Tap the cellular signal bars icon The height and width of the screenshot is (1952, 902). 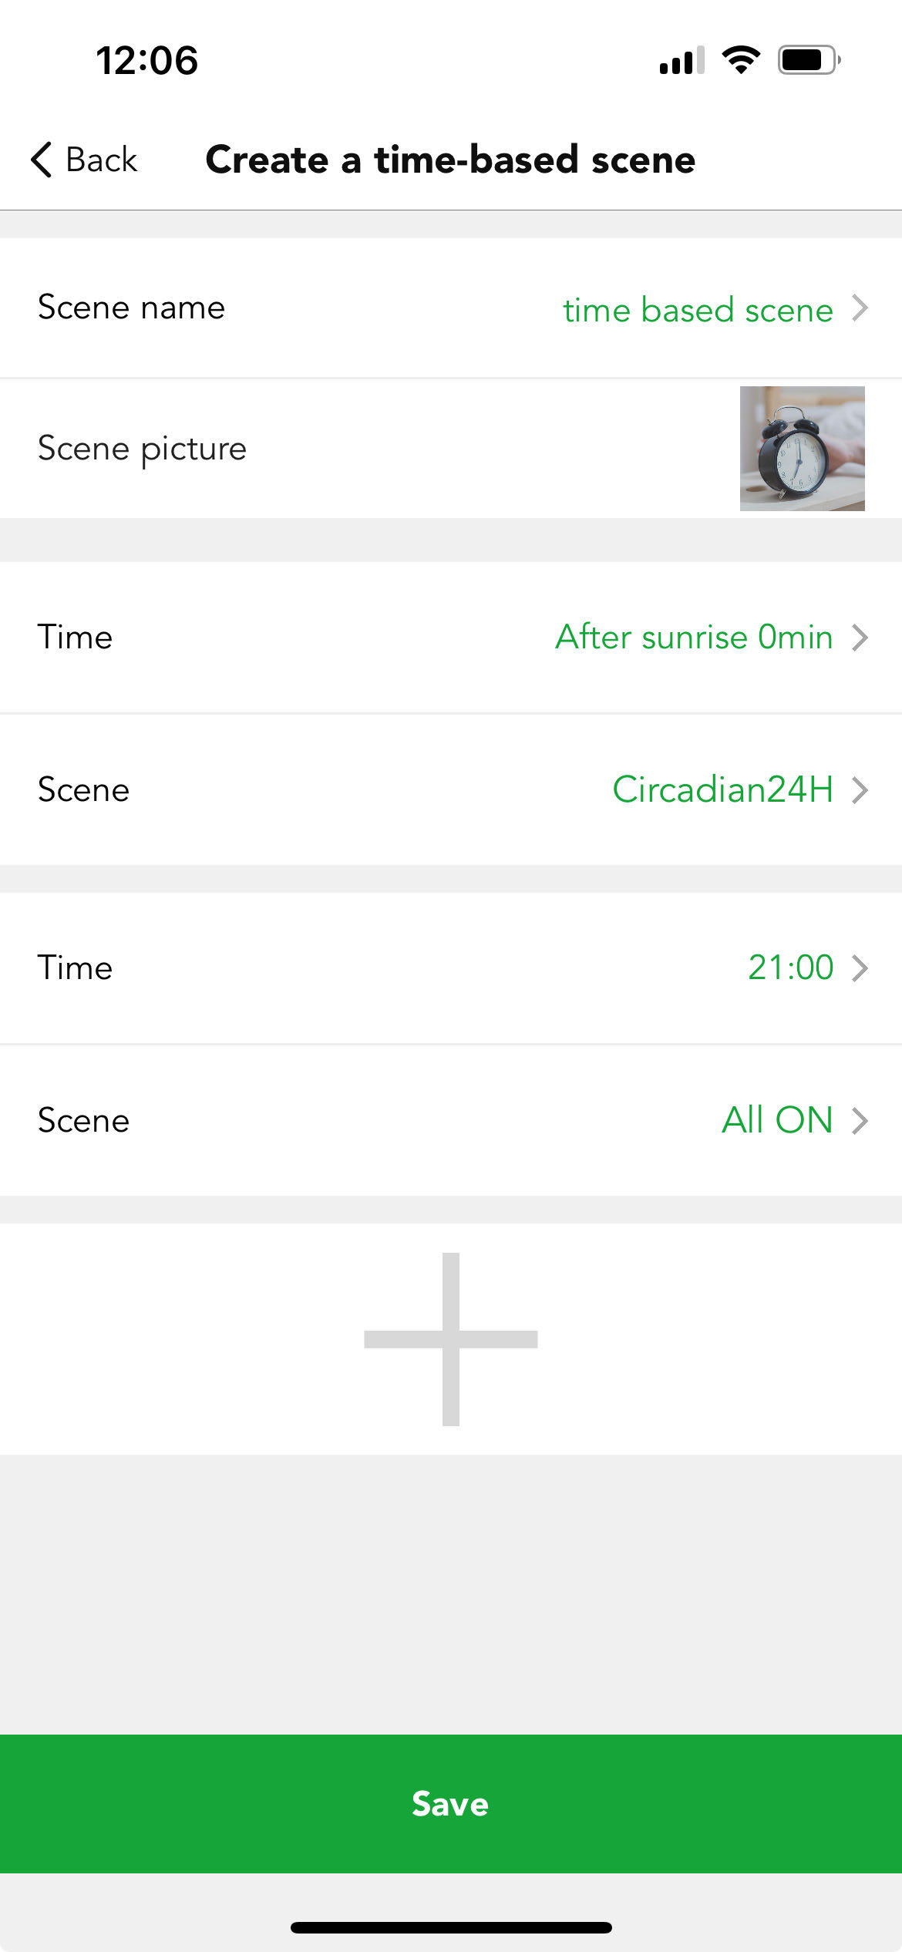pos(682,60)
